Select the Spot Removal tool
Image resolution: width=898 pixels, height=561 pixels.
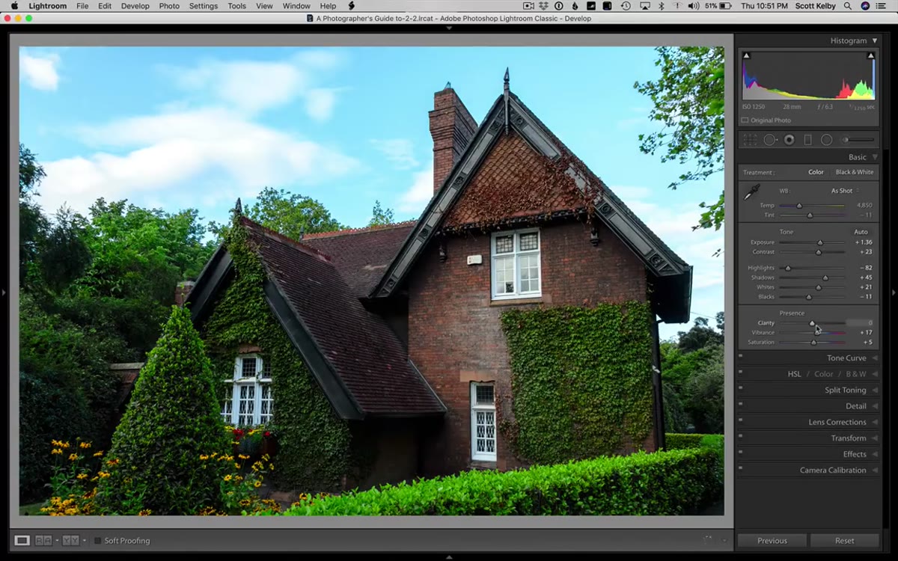pyautogui.click(x=770, y=140)
